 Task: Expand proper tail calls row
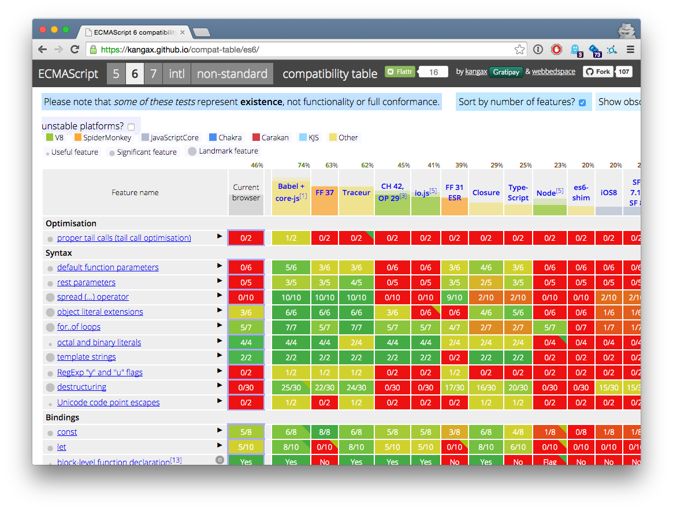coord(220,236)
